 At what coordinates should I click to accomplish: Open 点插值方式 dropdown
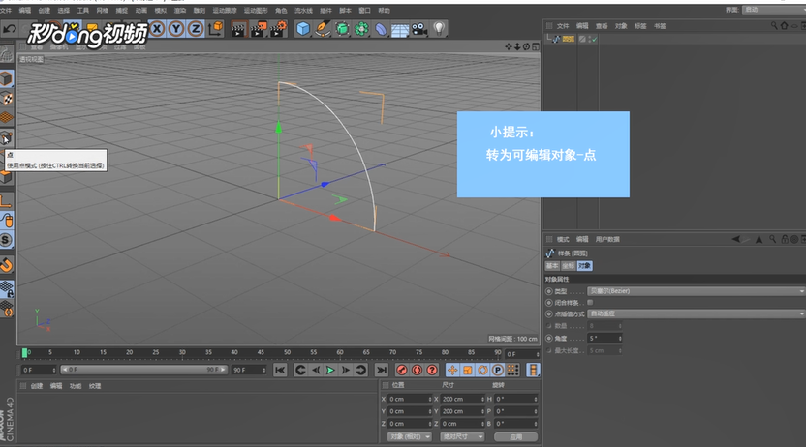click(x=696, y=313)
